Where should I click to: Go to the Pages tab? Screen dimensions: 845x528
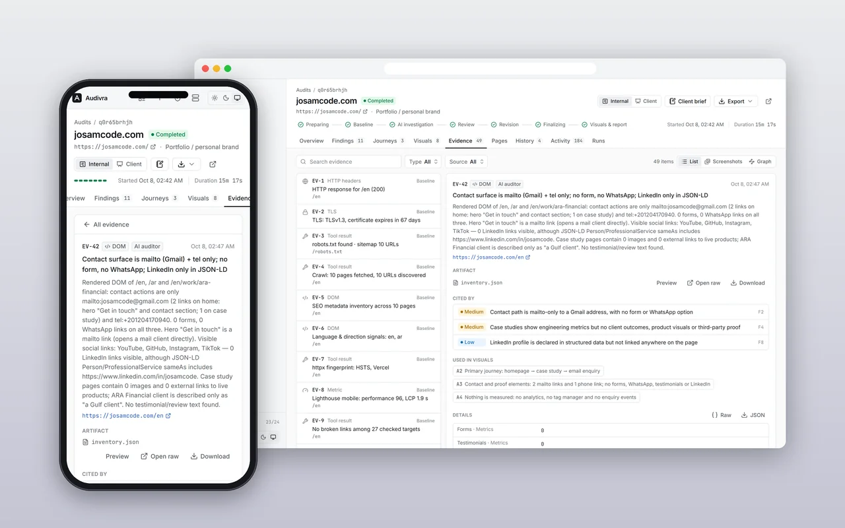tap(499, 141)
